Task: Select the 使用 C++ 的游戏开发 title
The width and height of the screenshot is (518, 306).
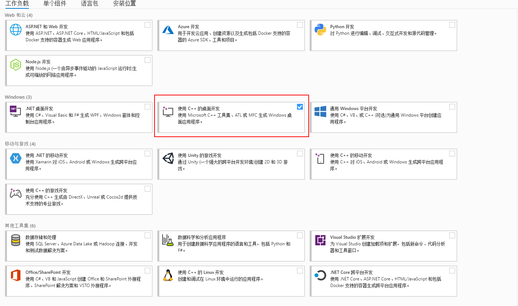Action: 46,190
